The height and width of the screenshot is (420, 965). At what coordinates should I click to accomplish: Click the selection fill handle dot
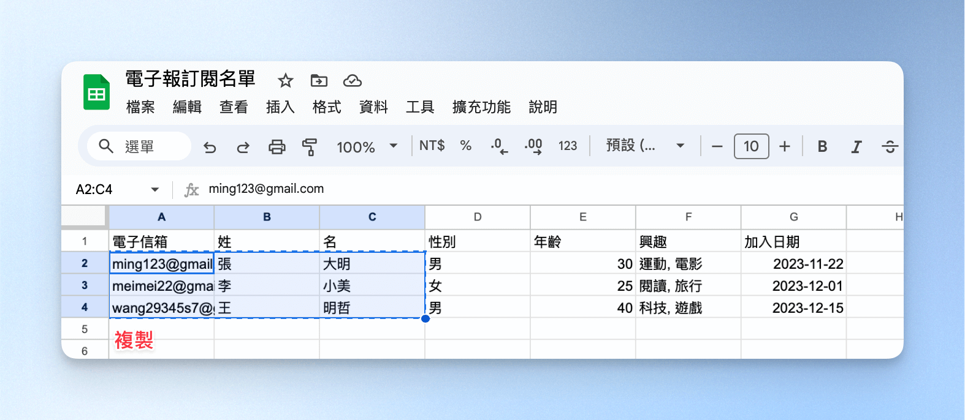point(425,318)
